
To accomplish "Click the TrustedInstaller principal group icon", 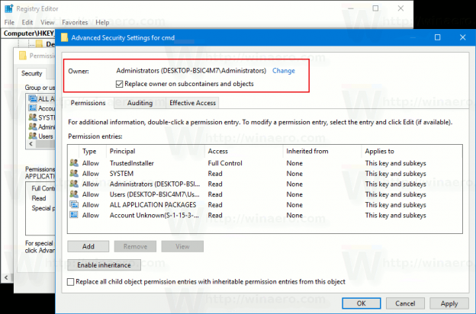I will tap(74, 163).
